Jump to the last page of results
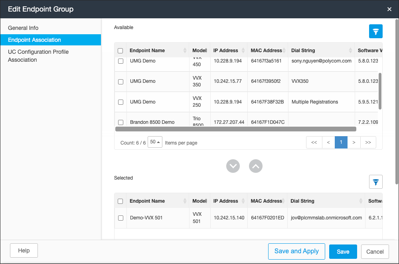This screenshot has height=264, width=399. [x=368, y=142]
